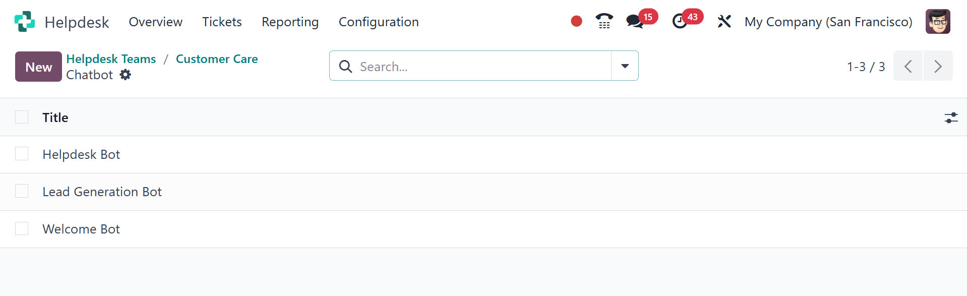Viewport: 967px width, 296px height.
Task: Click the New button
Action: pos(38,67)
